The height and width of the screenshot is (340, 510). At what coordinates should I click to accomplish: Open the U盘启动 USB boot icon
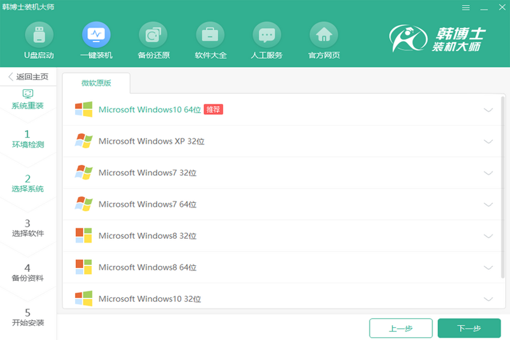39,36
